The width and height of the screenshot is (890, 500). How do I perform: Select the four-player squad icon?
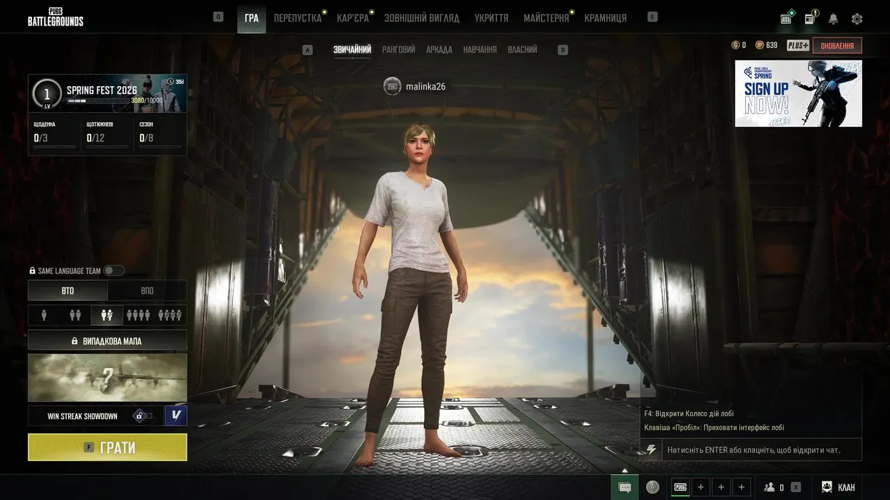tap(139, 315)
